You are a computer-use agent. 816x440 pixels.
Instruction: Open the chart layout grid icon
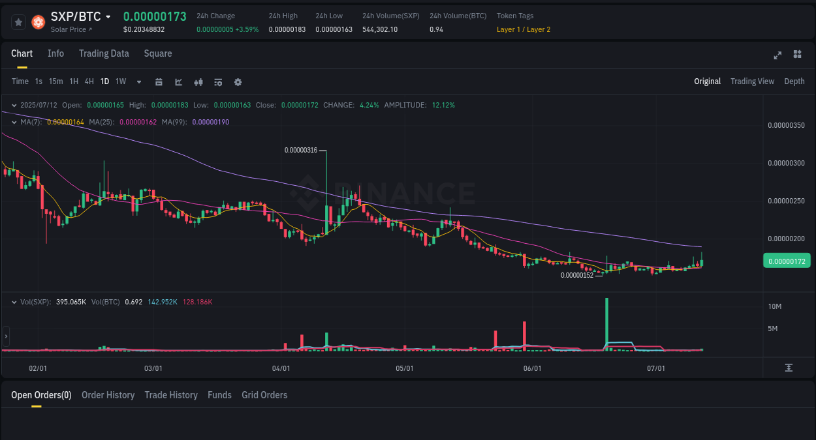pos(797,55)
